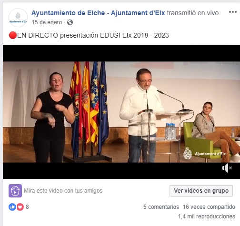Click the 1,4 mil reproducciones count

207,216
